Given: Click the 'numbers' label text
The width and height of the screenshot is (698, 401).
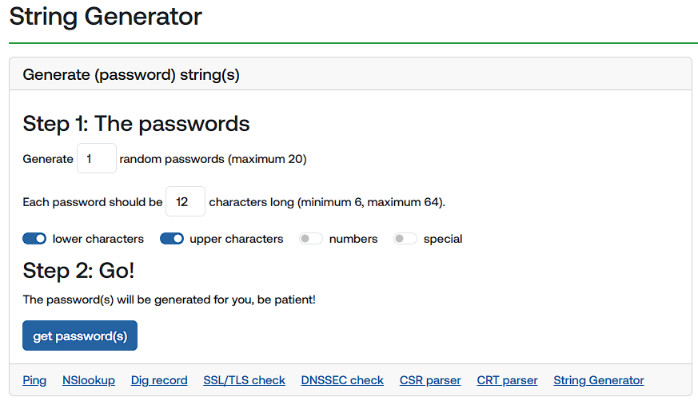Looking at the screenshot, I should [x=353, y=239].
